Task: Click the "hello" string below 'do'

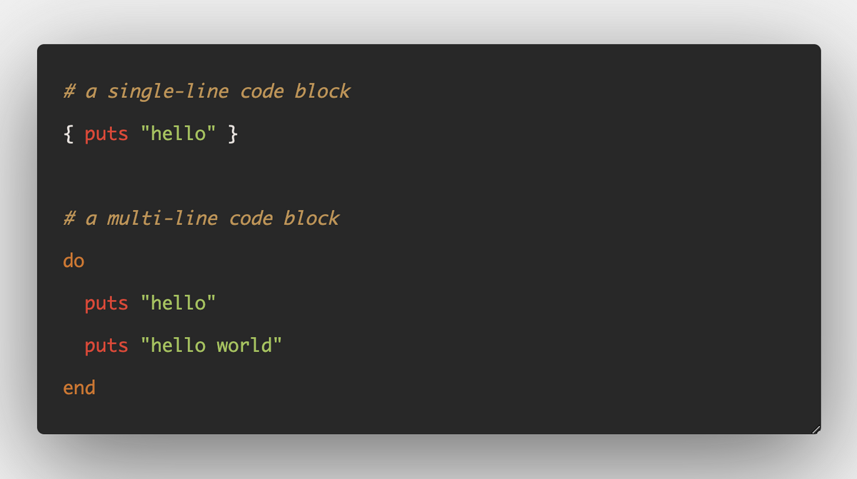Action: [178, 303]
